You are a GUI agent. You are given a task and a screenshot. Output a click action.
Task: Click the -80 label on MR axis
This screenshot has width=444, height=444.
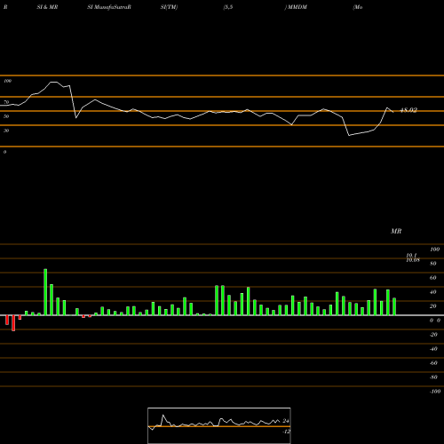[433, 377]
